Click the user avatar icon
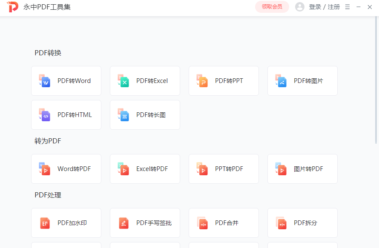This screenshot has height=248, width=379. 300,7
